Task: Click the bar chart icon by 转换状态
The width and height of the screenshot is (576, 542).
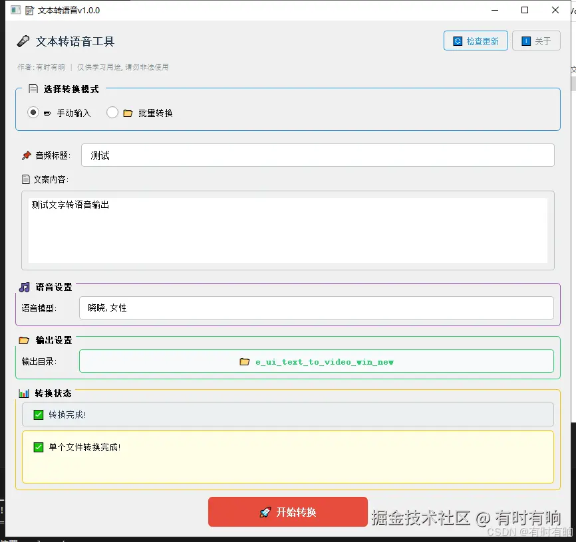Action: pyautogui.click(x=24, y=393)
